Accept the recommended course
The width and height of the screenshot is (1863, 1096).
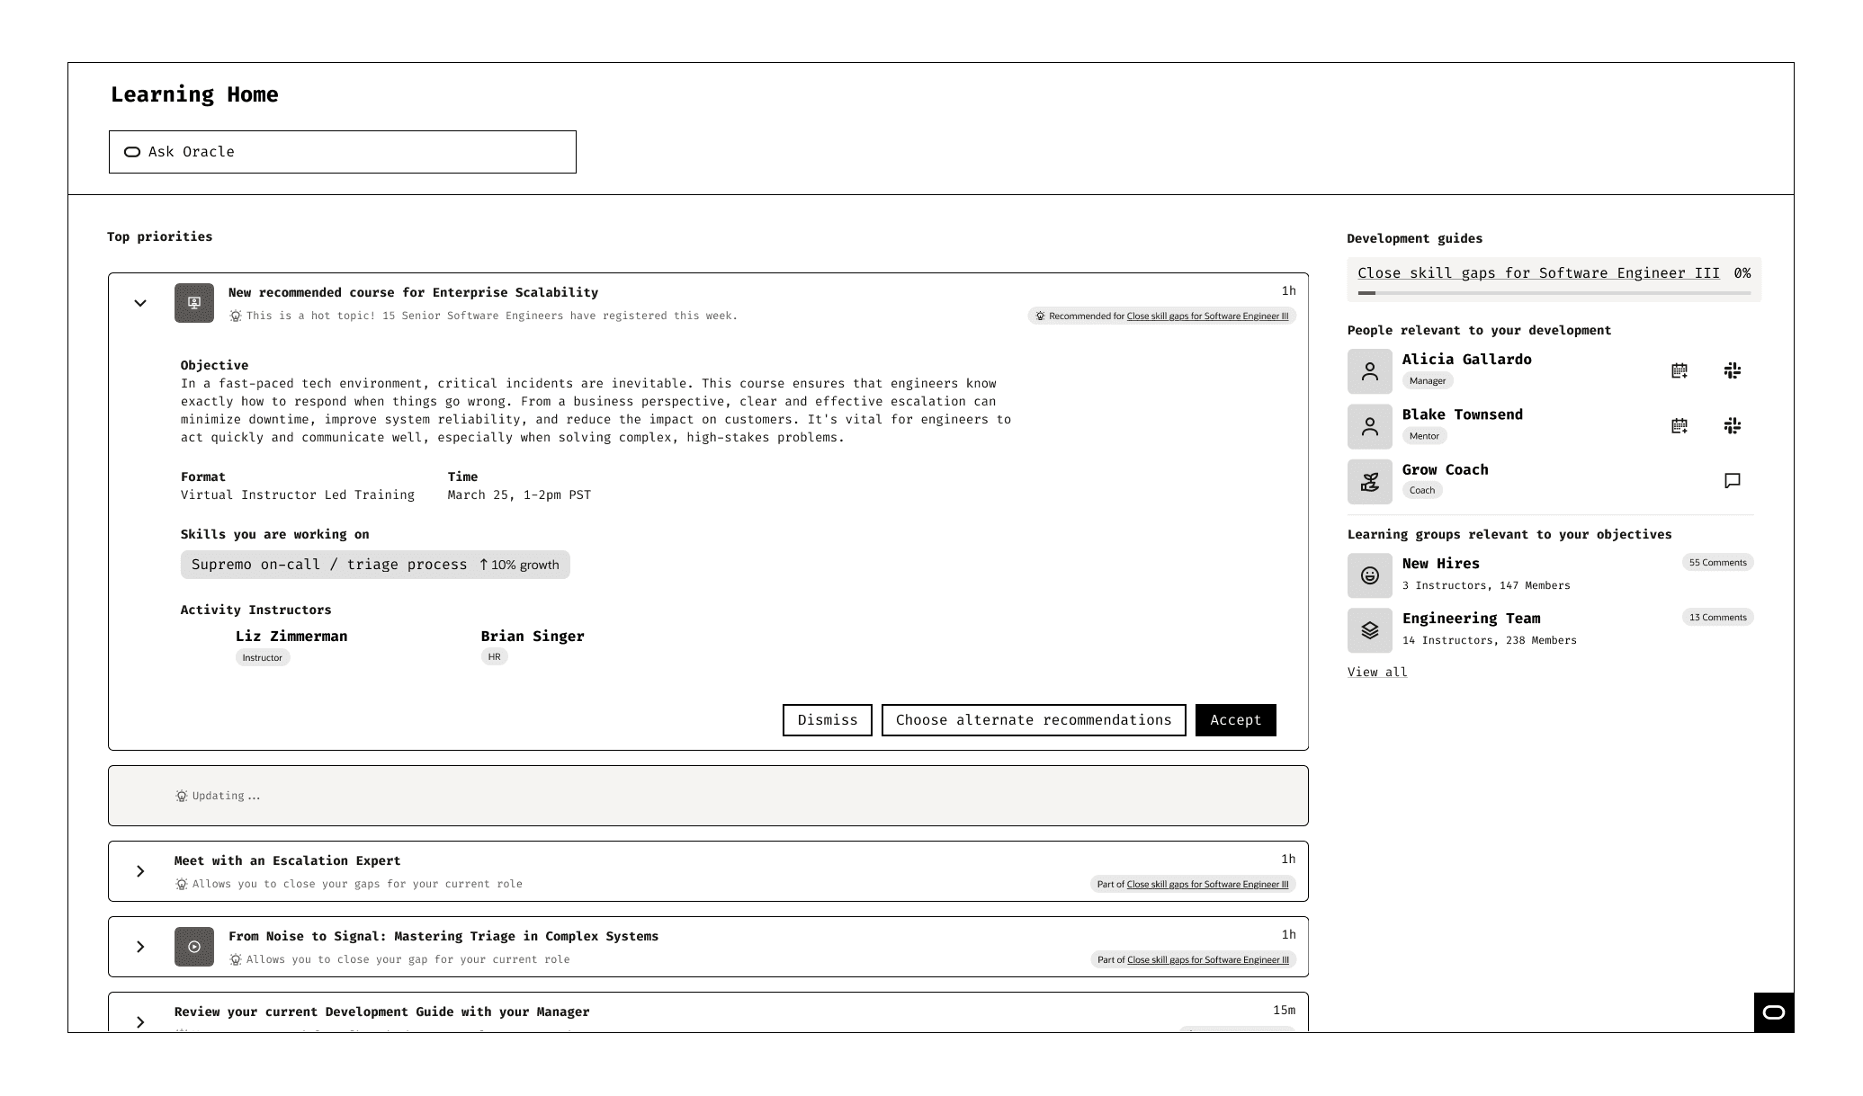(x=1235, y=720)
